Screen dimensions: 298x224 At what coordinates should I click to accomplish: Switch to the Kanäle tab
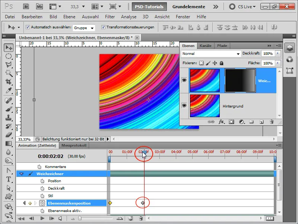pos(206,46)
